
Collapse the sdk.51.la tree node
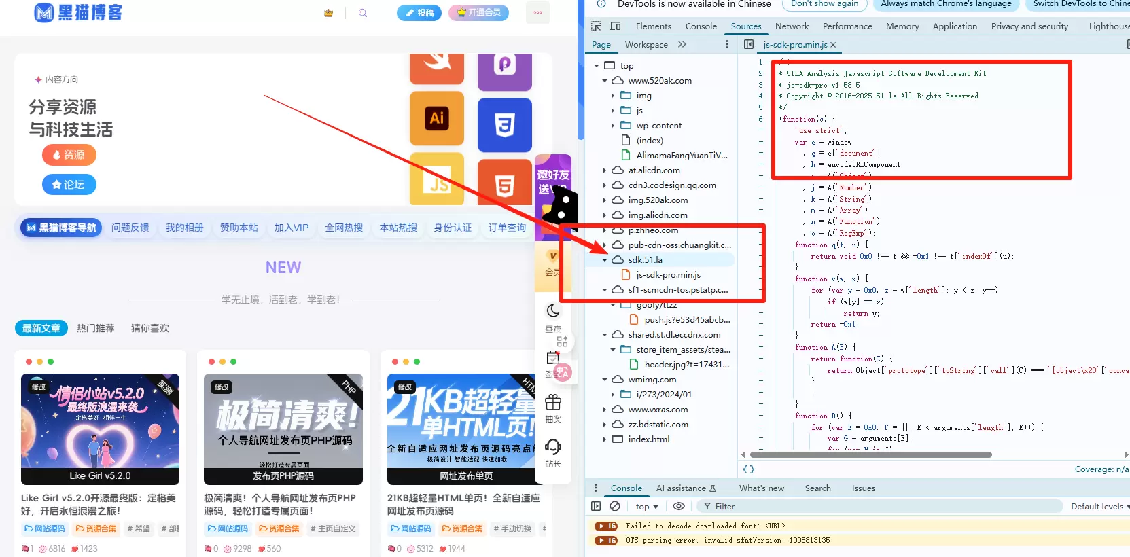point(605,260)
